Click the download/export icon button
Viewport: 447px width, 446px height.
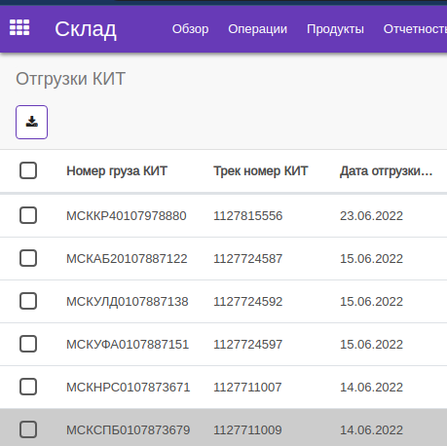pyautogui.click(x=31, y=122)
